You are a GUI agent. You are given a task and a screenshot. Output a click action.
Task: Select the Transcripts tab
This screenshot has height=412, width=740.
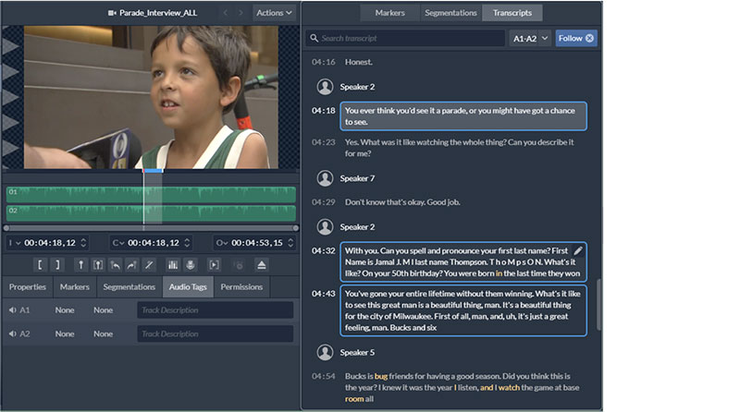[x=512, y=13]
